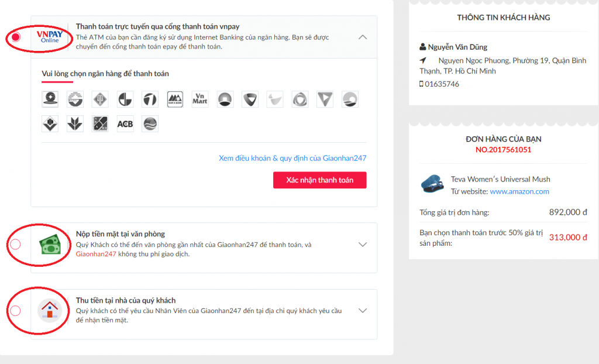This screenshot has height=364, width=599.
Task: Pick the interlocking rings triangle bank logo
Action: (x=300, y=99)
